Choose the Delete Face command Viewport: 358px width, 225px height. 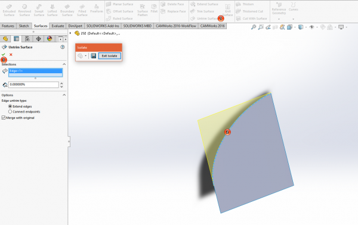point(172,4)
